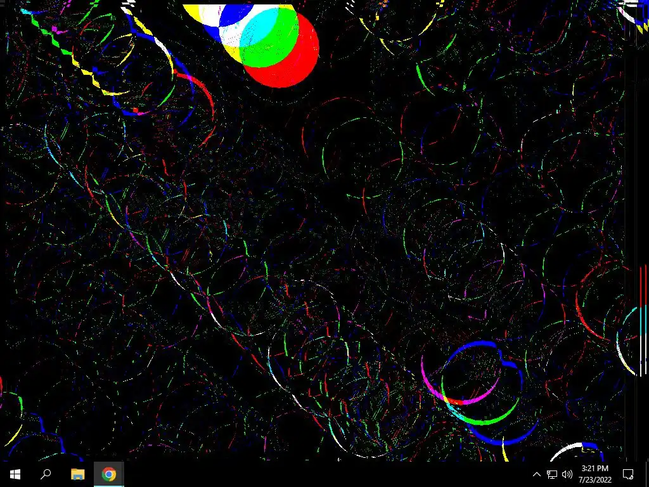The width and height of the screenshot is (649, 487).
Task: Launch File Explorer from the taskbar
Action: tap(77, 474)
